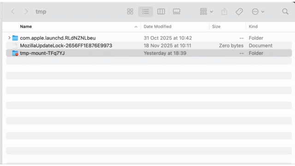Switch to list view

(x=146, y=12)
